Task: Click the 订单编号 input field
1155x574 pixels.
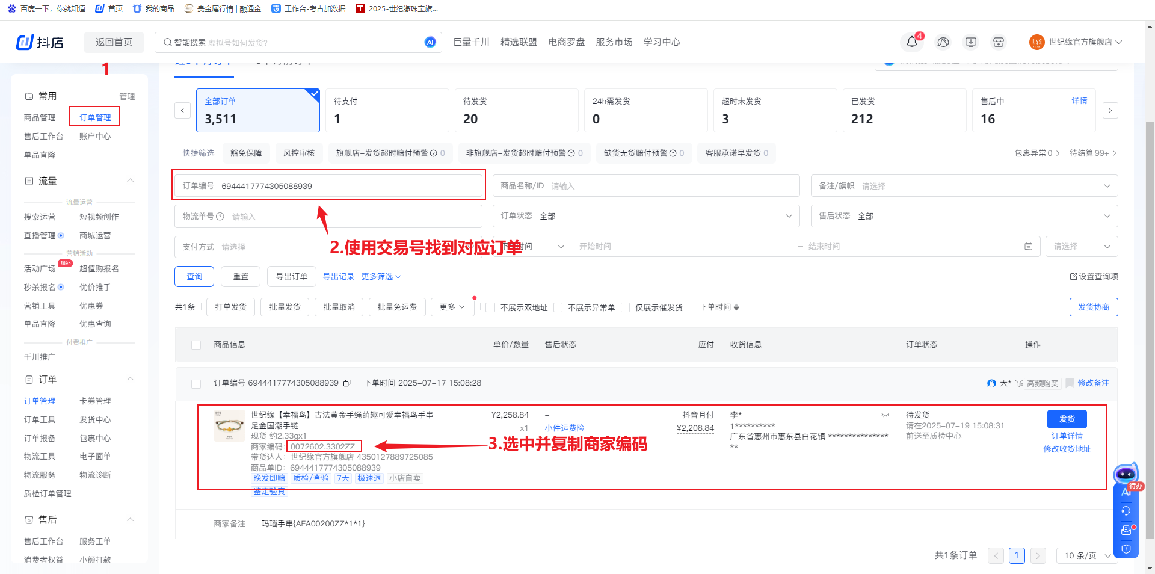Action: click(349, 186)
